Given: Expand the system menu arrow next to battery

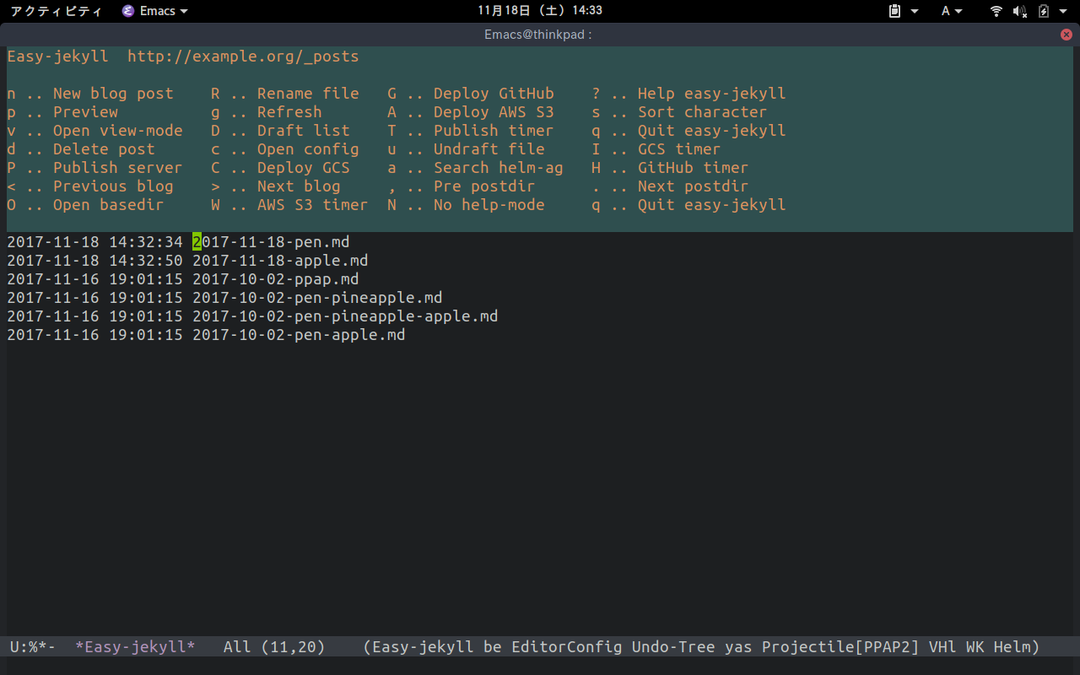Looking at the screenshot, I should click(1063, 12).
